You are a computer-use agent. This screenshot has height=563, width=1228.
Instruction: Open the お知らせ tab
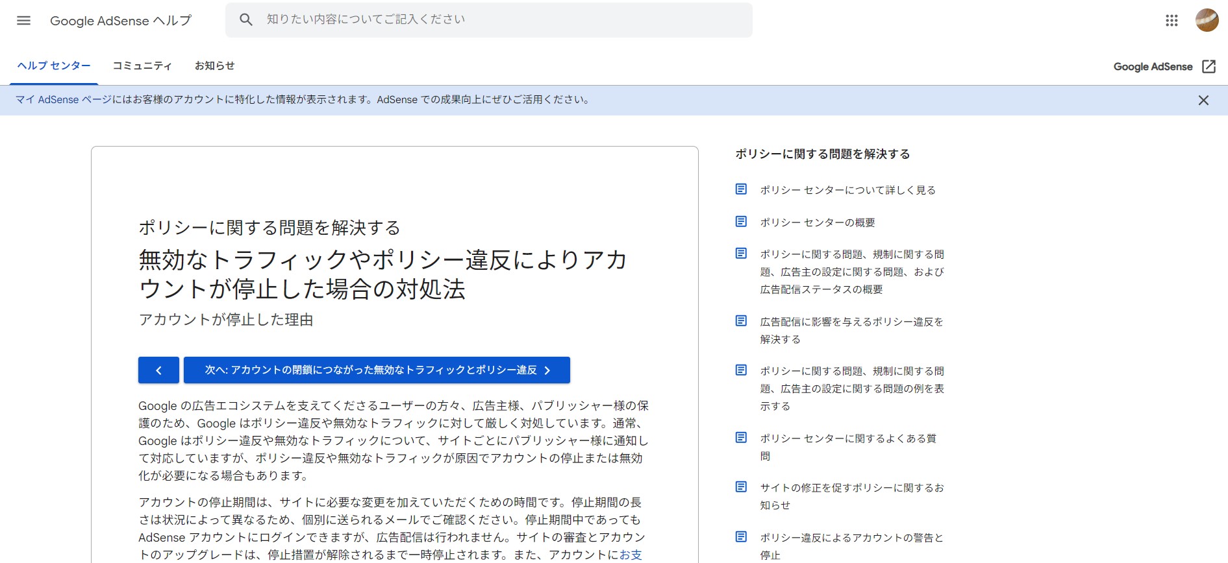(x=215, y=66)
